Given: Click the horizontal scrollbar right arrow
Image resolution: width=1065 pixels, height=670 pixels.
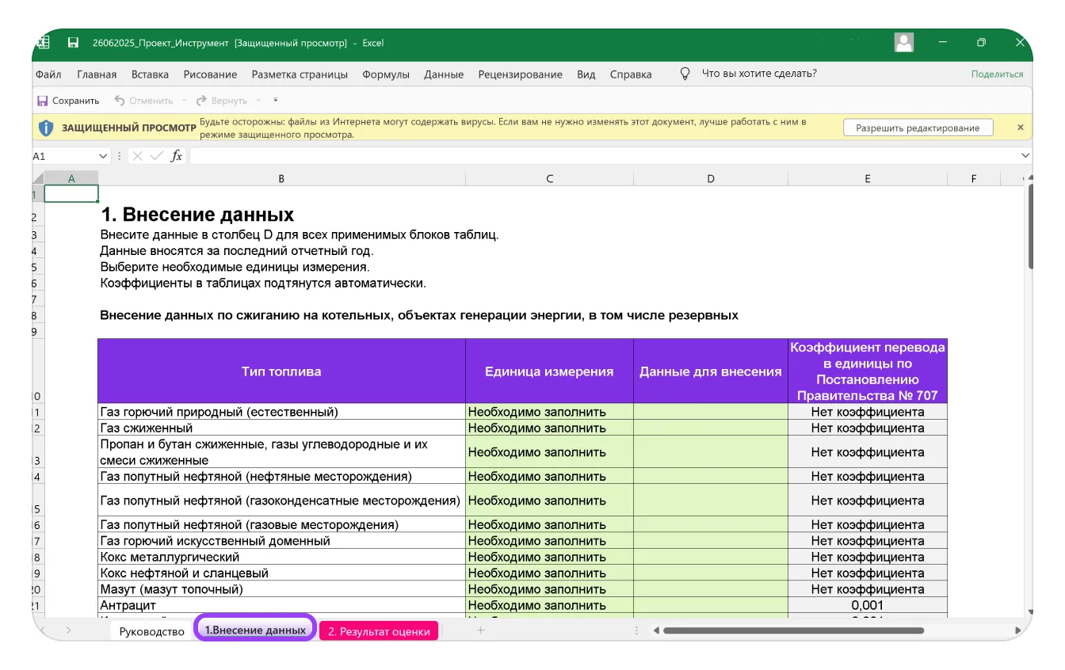Looking at the screenshot, I should pos(1018,630).
